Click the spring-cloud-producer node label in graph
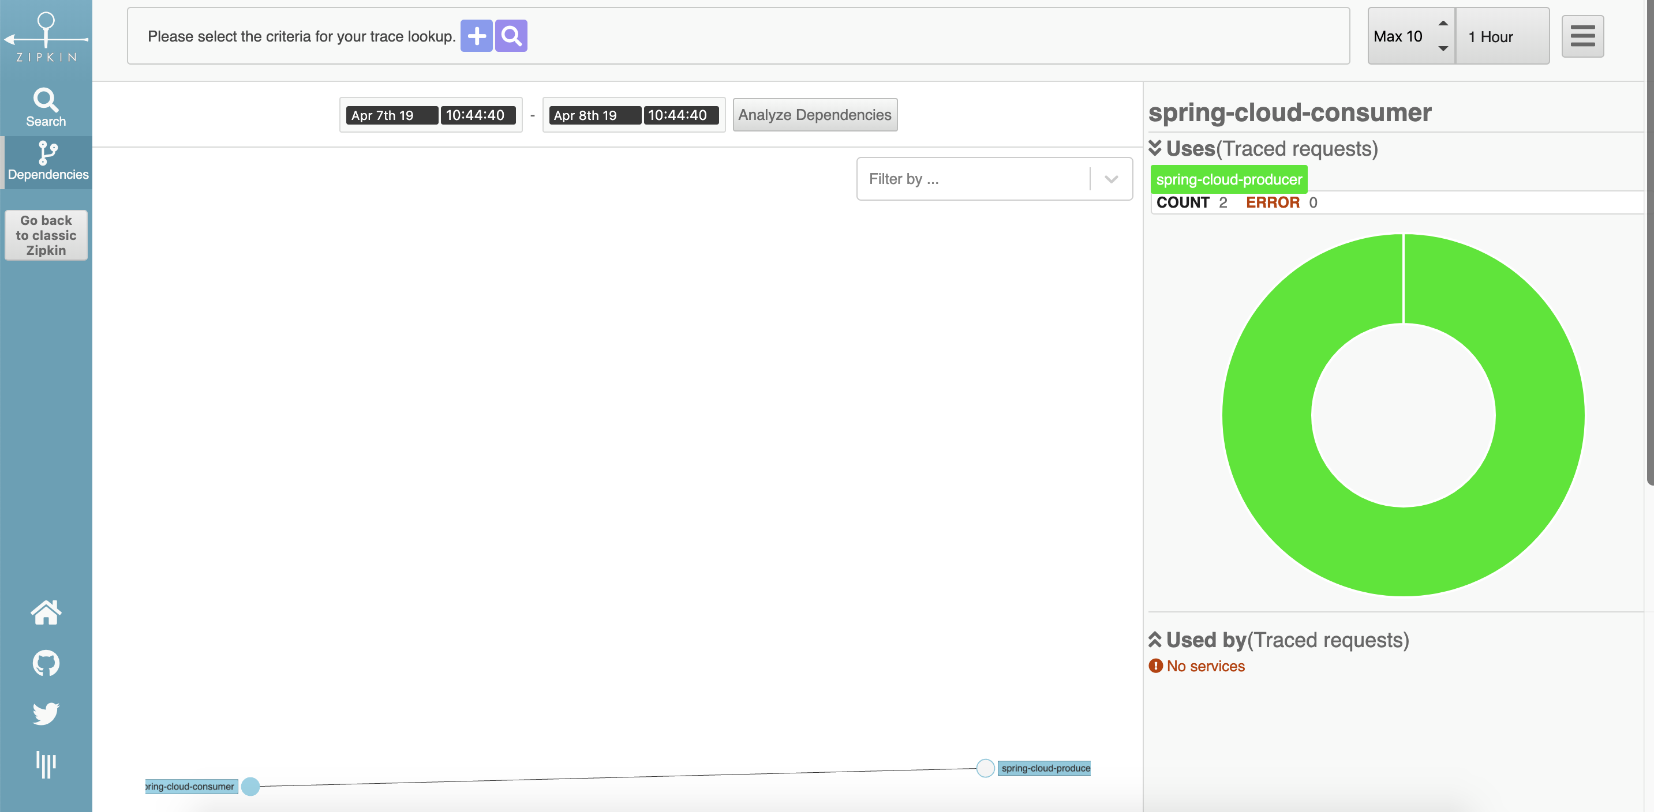Screen dimensions: 1654x812 [x=1045, y=768]
